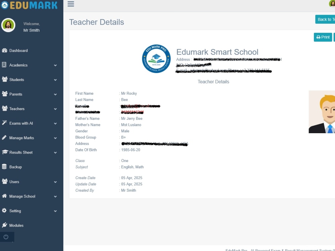335x251 pixels.
Task: Click the Mother's Name value Mst Lusiano
Action: [131, 124]
